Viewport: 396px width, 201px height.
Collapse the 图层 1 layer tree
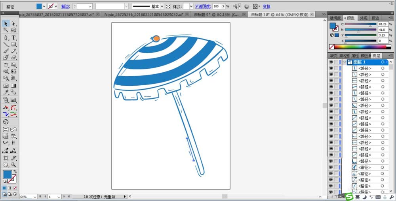coord(345,62)
